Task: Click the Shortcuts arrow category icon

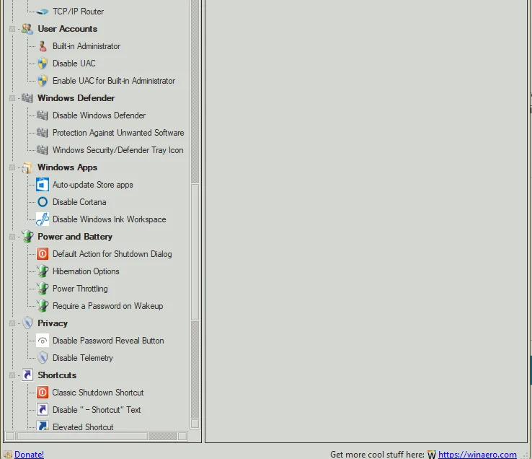Action: (27, 375)
